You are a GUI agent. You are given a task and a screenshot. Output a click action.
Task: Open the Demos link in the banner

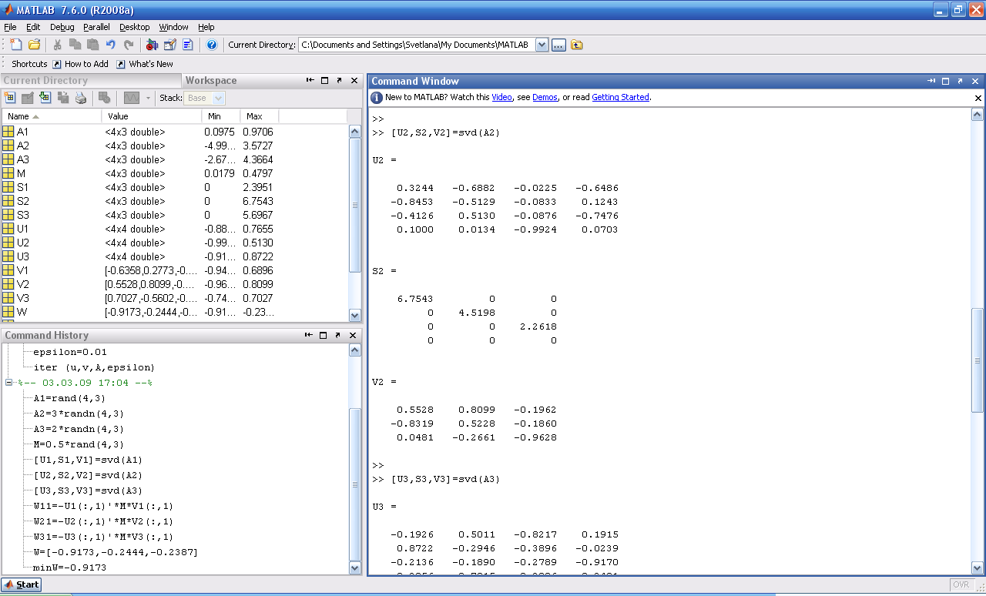point(545,97)
